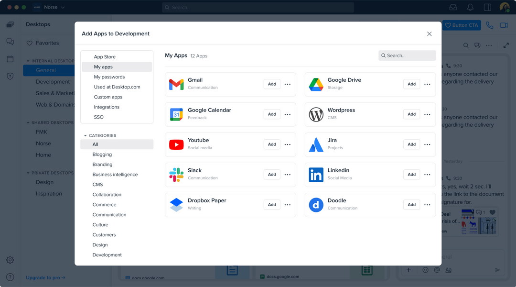This screenshot has width=516, height=287.
Task: Close the Add Apps dialog
Action: 429,34
